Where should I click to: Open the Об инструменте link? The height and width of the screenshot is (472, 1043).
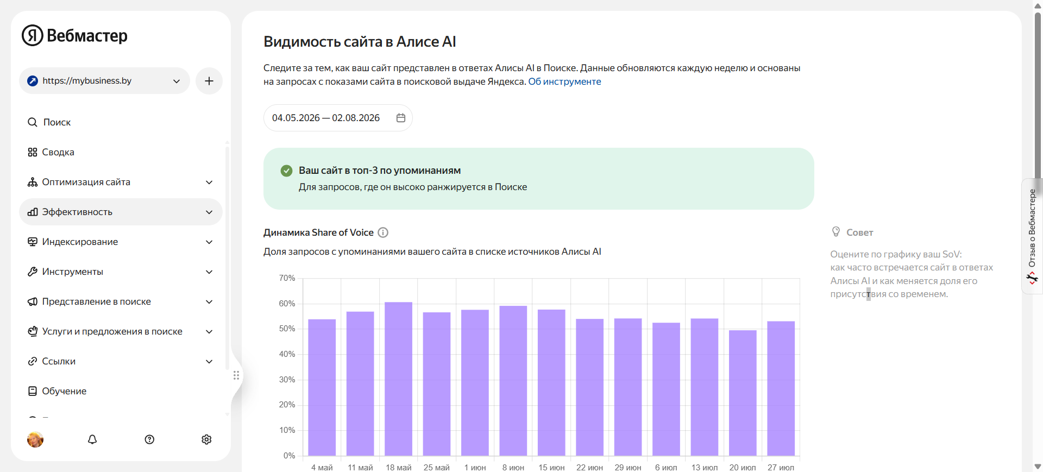564,81
